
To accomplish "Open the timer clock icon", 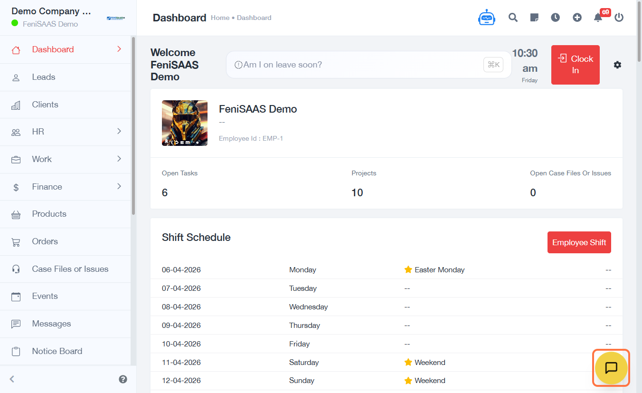I will tap(555, 18).
